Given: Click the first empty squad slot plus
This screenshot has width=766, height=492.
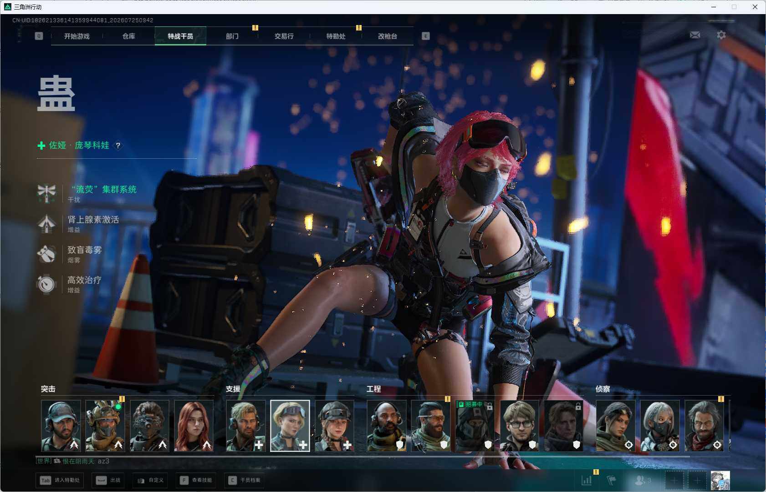Looking at the screenshot, I should coord(674,480).
